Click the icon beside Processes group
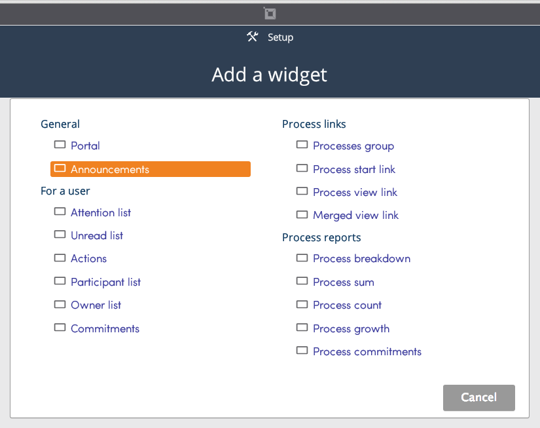540x428 pixels. 302,144
